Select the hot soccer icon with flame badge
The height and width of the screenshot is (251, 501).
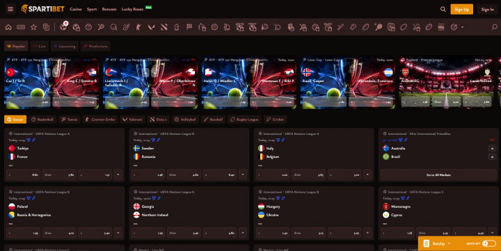[x=63, y=26]
